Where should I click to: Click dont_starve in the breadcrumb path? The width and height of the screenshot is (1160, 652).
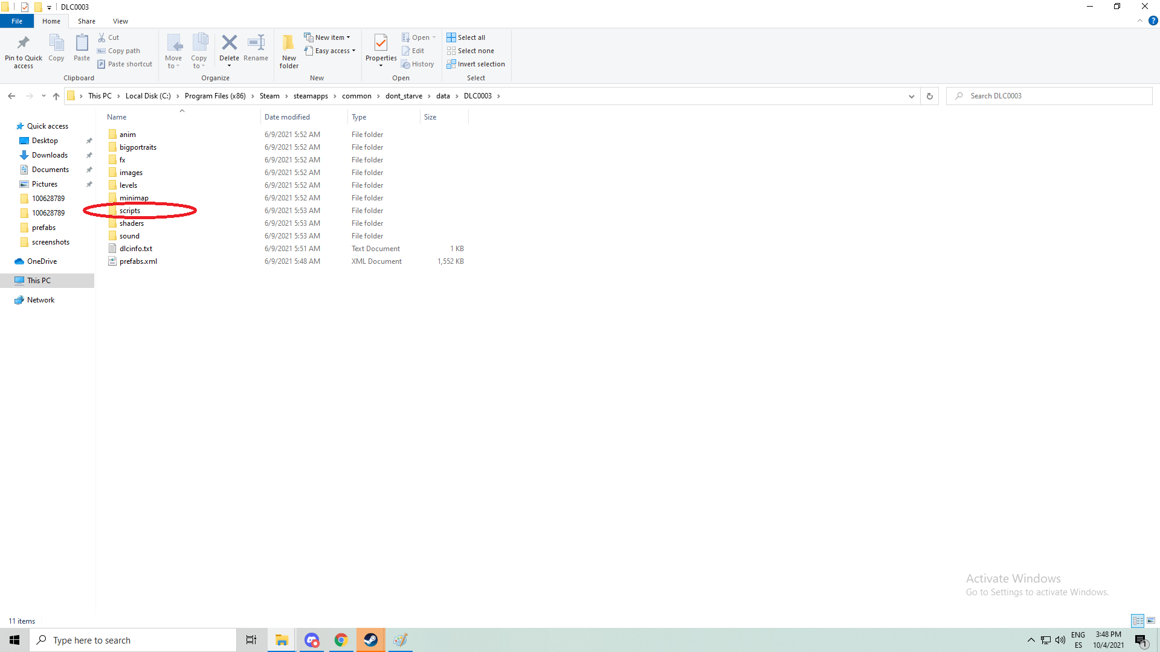click(x=404, y=96)
